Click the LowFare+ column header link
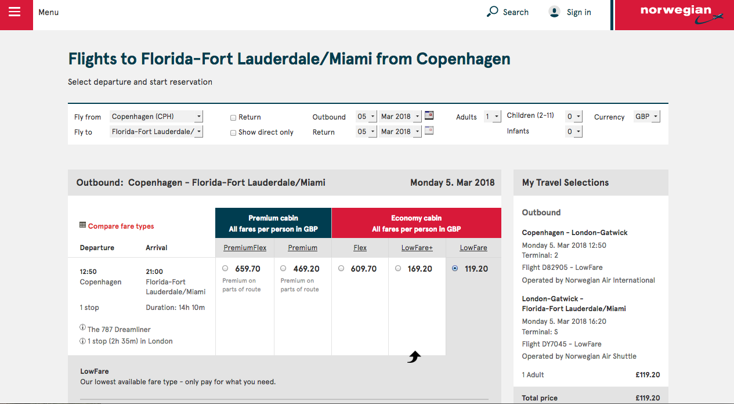734x404 pixels. [x=417, y=248]
